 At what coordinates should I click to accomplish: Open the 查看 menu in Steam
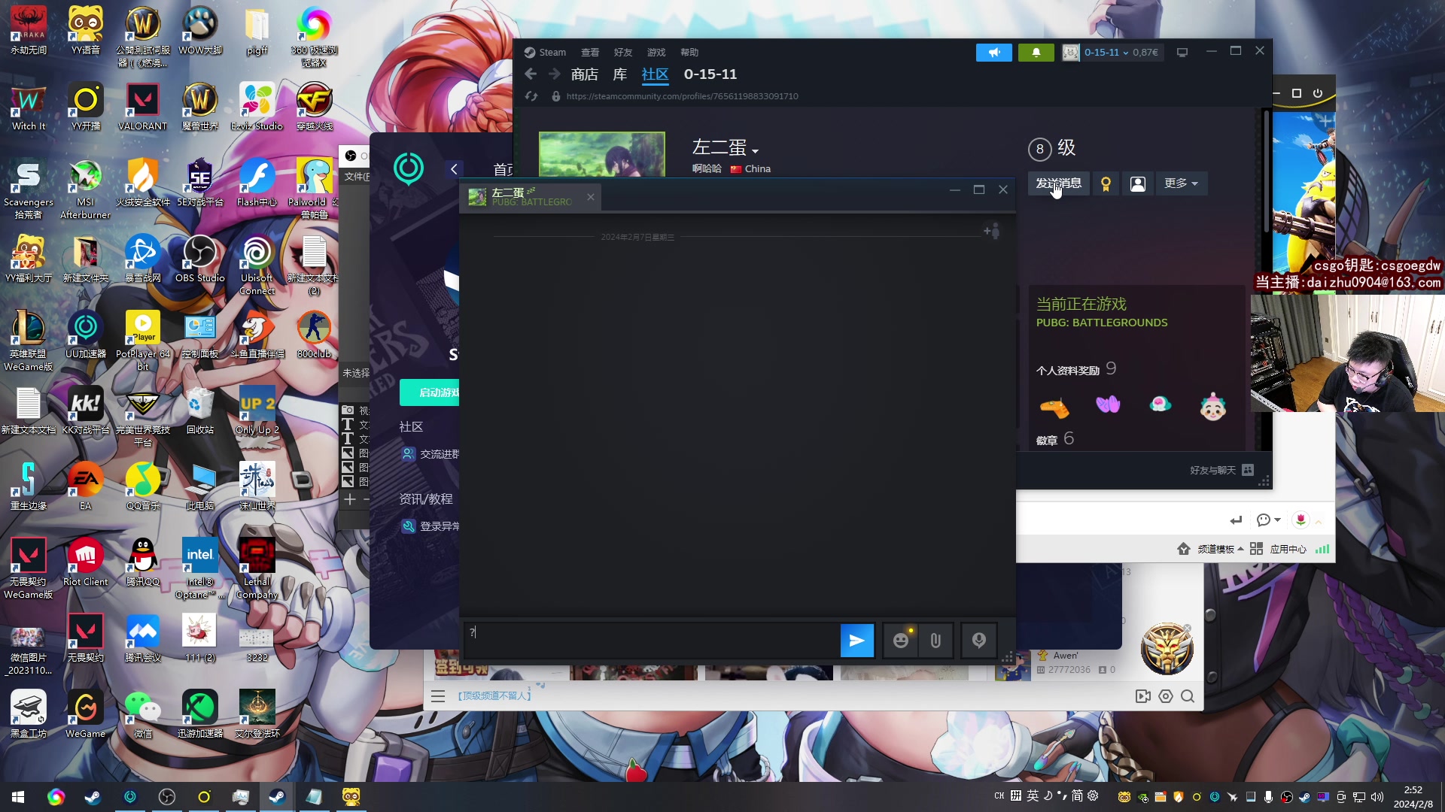pyautogui.click(x=590, y=53)
